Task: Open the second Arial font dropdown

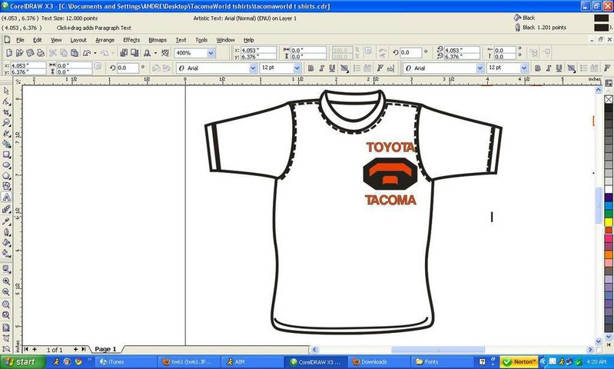Action: tap(480, 68)
